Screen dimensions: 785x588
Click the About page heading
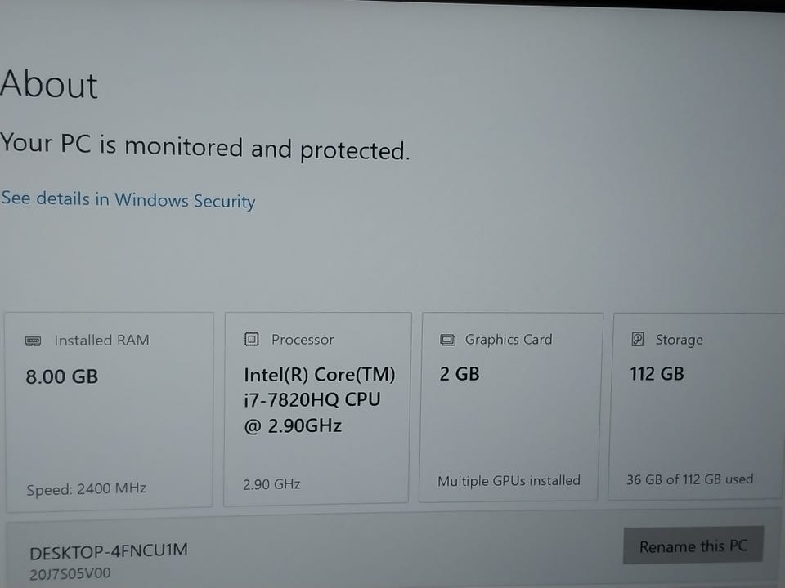(49, 85)
